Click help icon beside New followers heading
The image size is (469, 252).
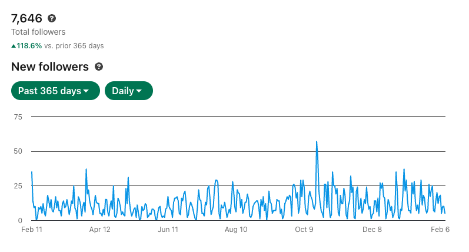pos(99,67)
